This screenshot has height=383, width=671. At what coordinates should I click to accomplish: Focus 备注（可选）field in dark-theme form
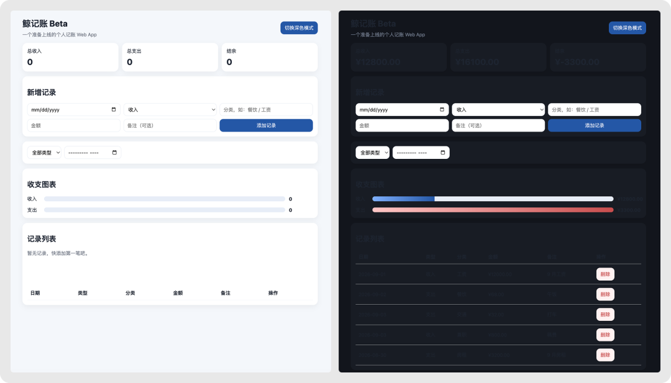(498, 125)
